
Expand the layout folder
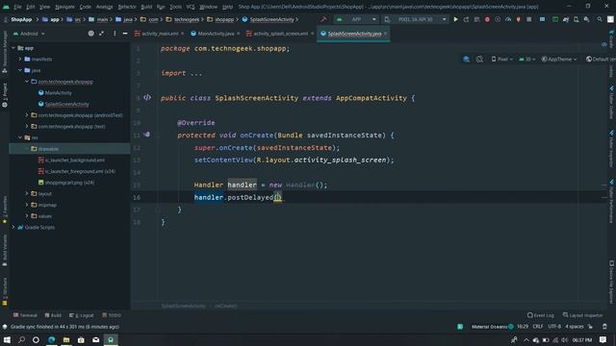27,193
